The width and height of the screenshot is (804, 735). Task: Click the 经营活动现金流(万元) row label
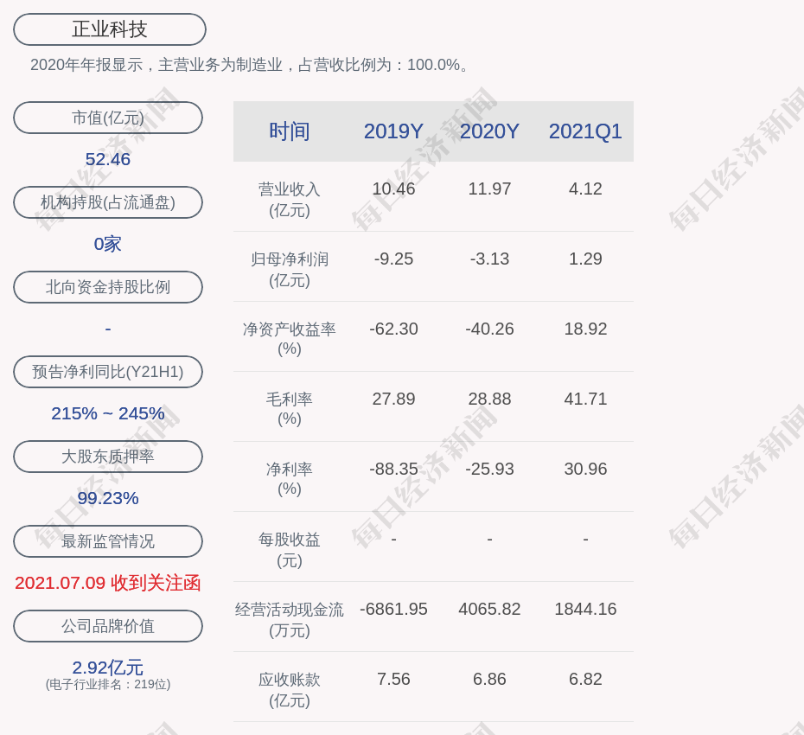tap(290, 620)
